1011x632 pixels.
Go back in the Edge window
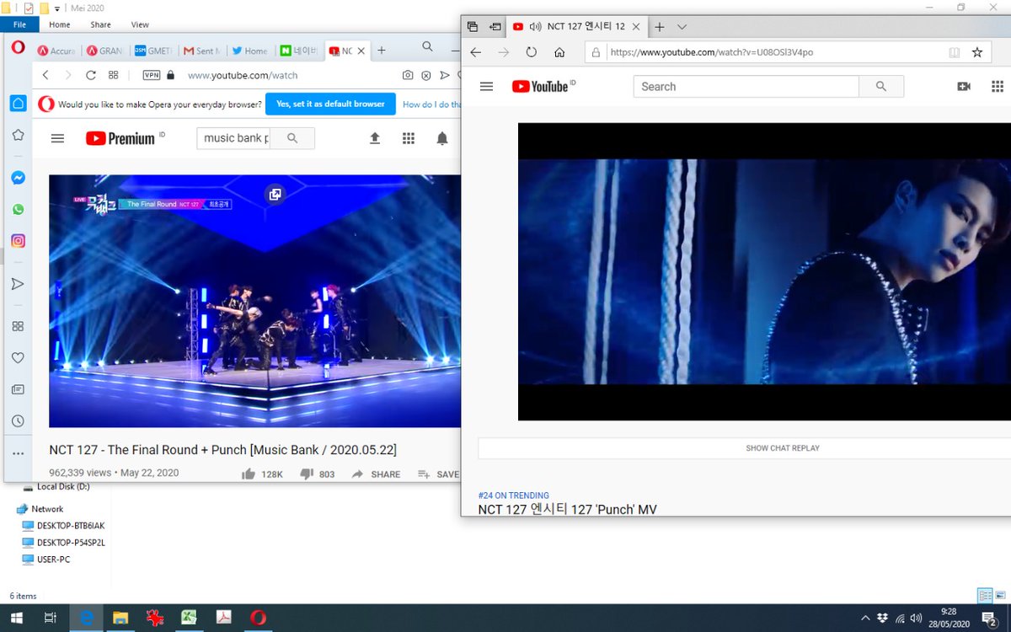(x=476, y=52)
